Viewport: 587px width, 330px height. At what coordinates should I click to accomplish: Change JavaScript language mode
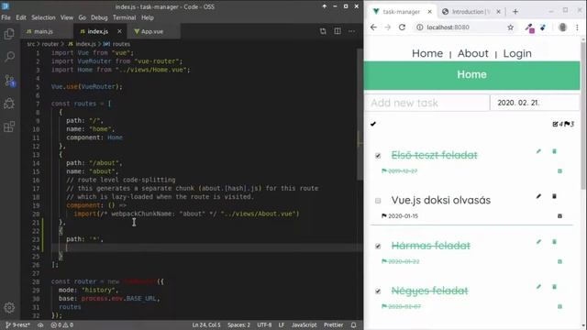(x=304, y=325)
